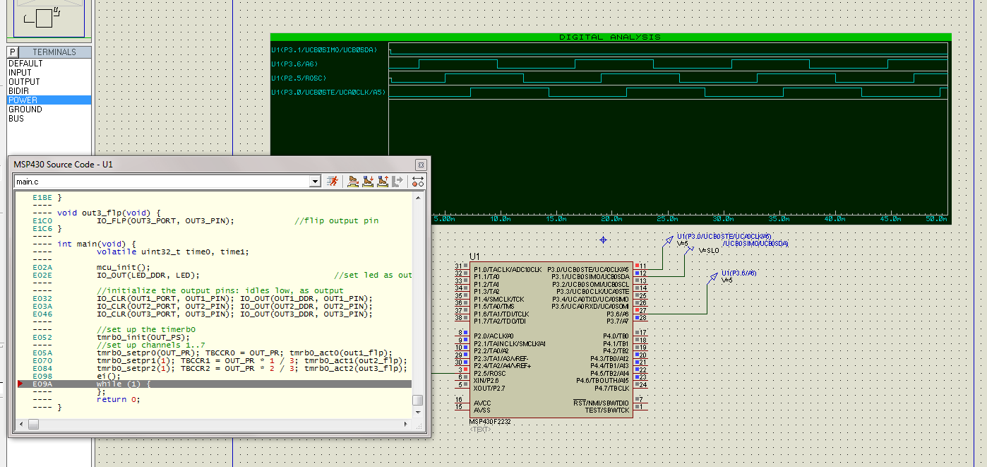Toggle breakpoint using the breakpoint icon

[x=418, y=182]
